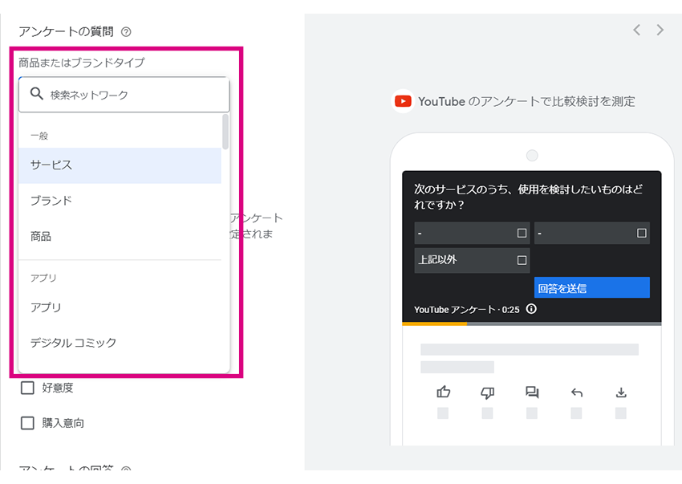Viewport: 682px width, 484px height.
Task: Select デジタル コミック from the dropdown list
Action: point(120,343)
